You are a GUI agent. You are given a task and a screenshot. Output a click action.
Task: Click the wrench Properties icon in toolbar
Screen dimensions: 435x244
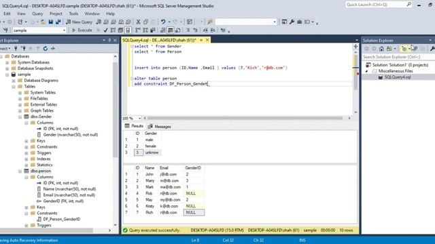[x=292, y=22]
